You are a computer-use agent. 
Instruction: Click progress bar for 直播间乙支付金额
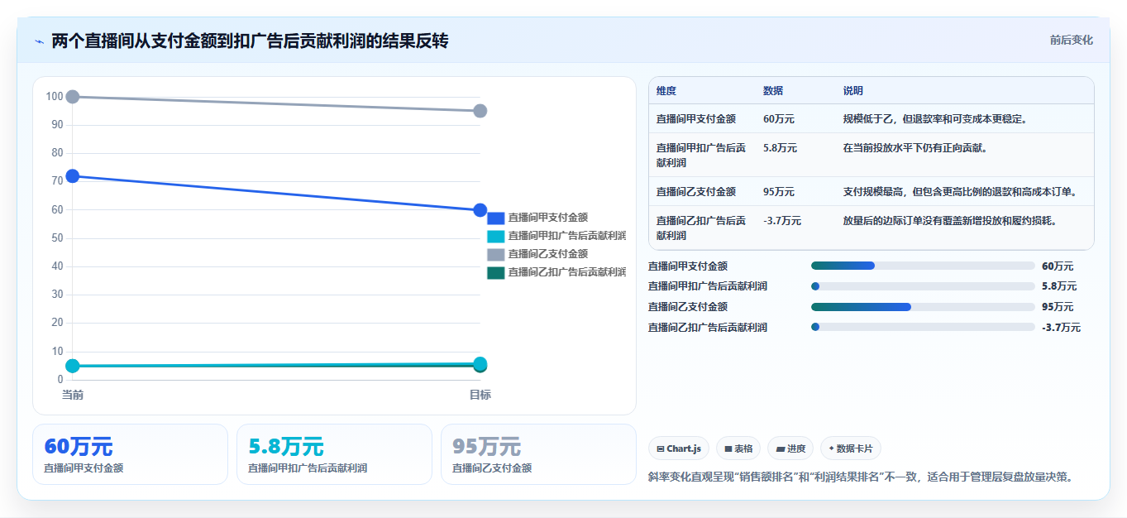923,307
